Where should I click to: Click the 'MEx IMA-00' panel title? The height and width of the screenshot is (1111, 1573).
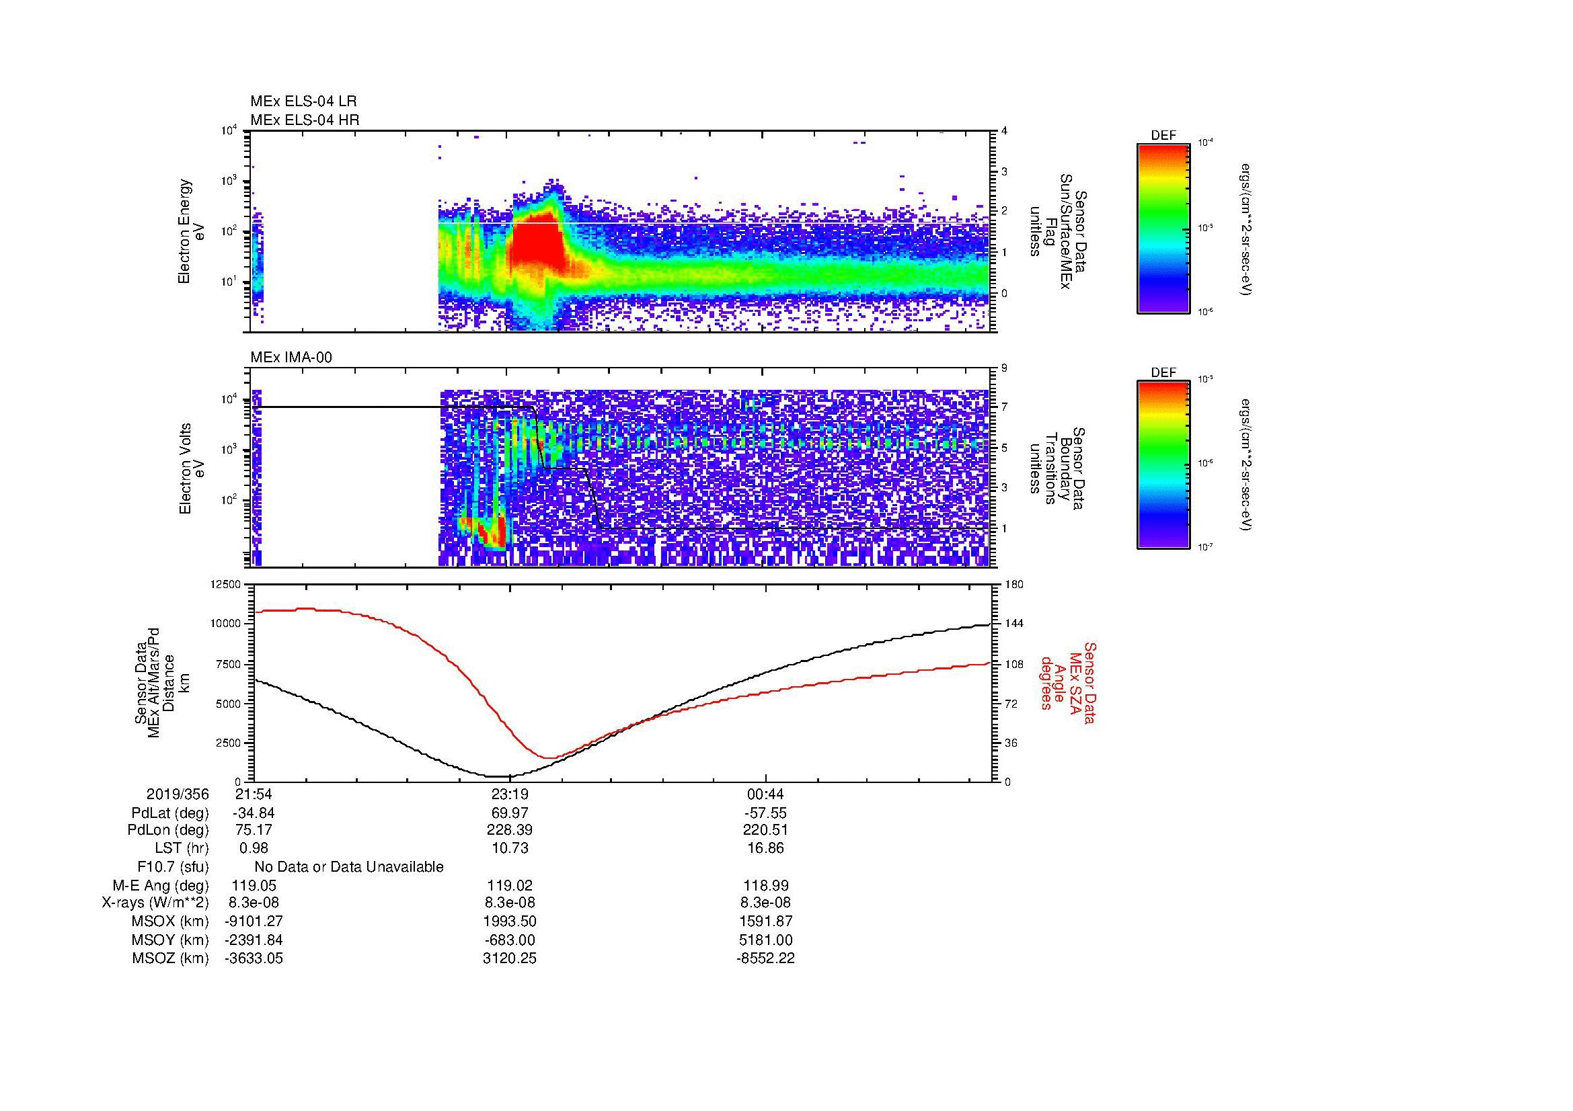[291, 358]
